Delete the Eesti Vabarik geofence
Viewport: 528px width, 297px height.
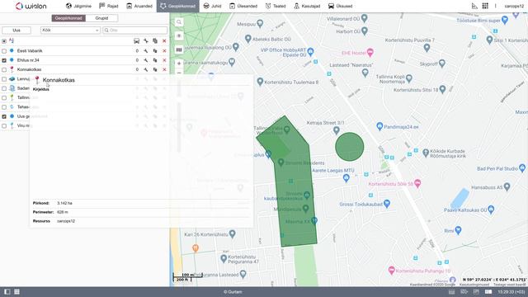coord(164,51)
